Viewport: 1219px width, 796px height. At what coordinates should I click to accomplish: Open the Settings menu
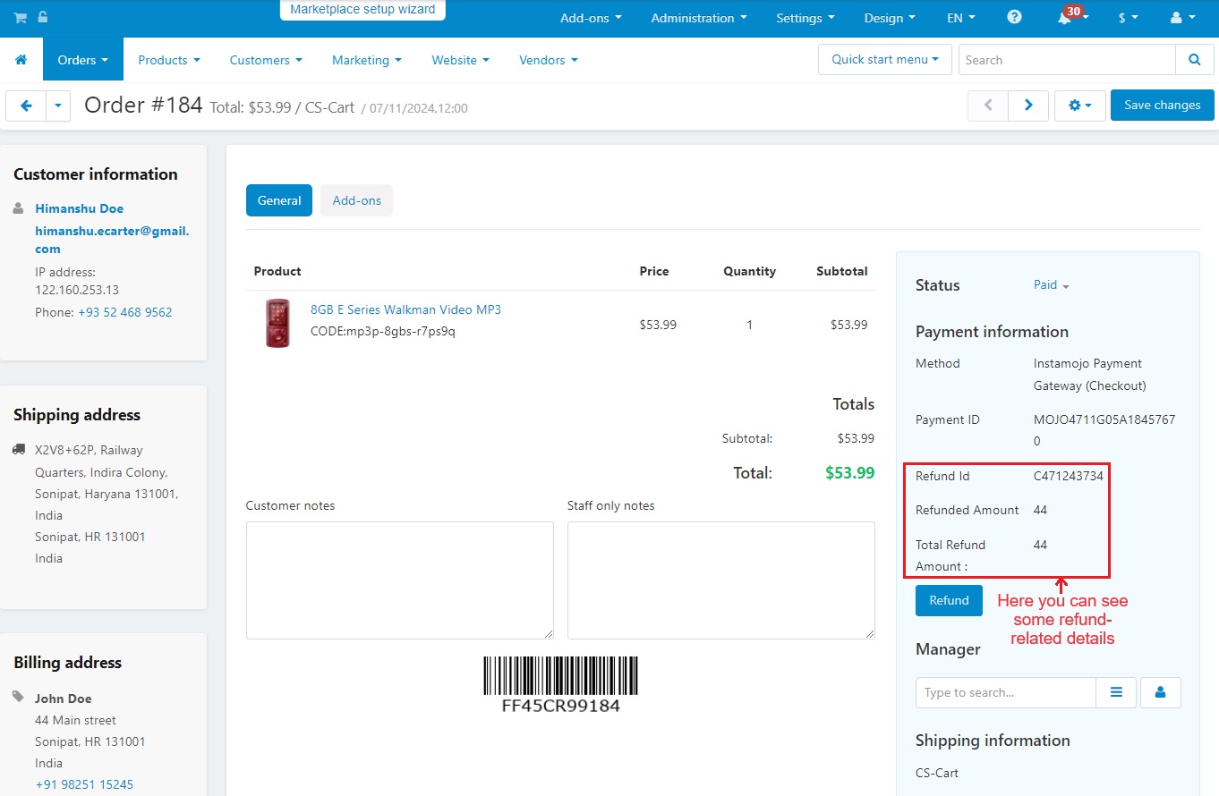click(x=806, y=18)
